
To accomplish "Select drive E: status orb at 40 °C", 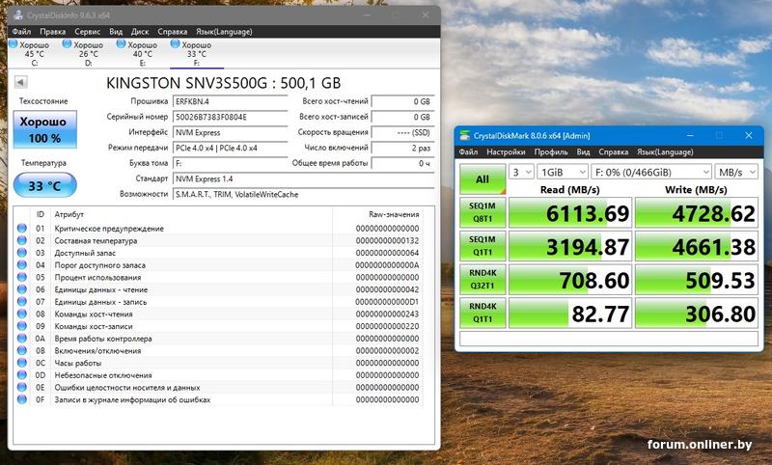I will (x=122, y=44).
